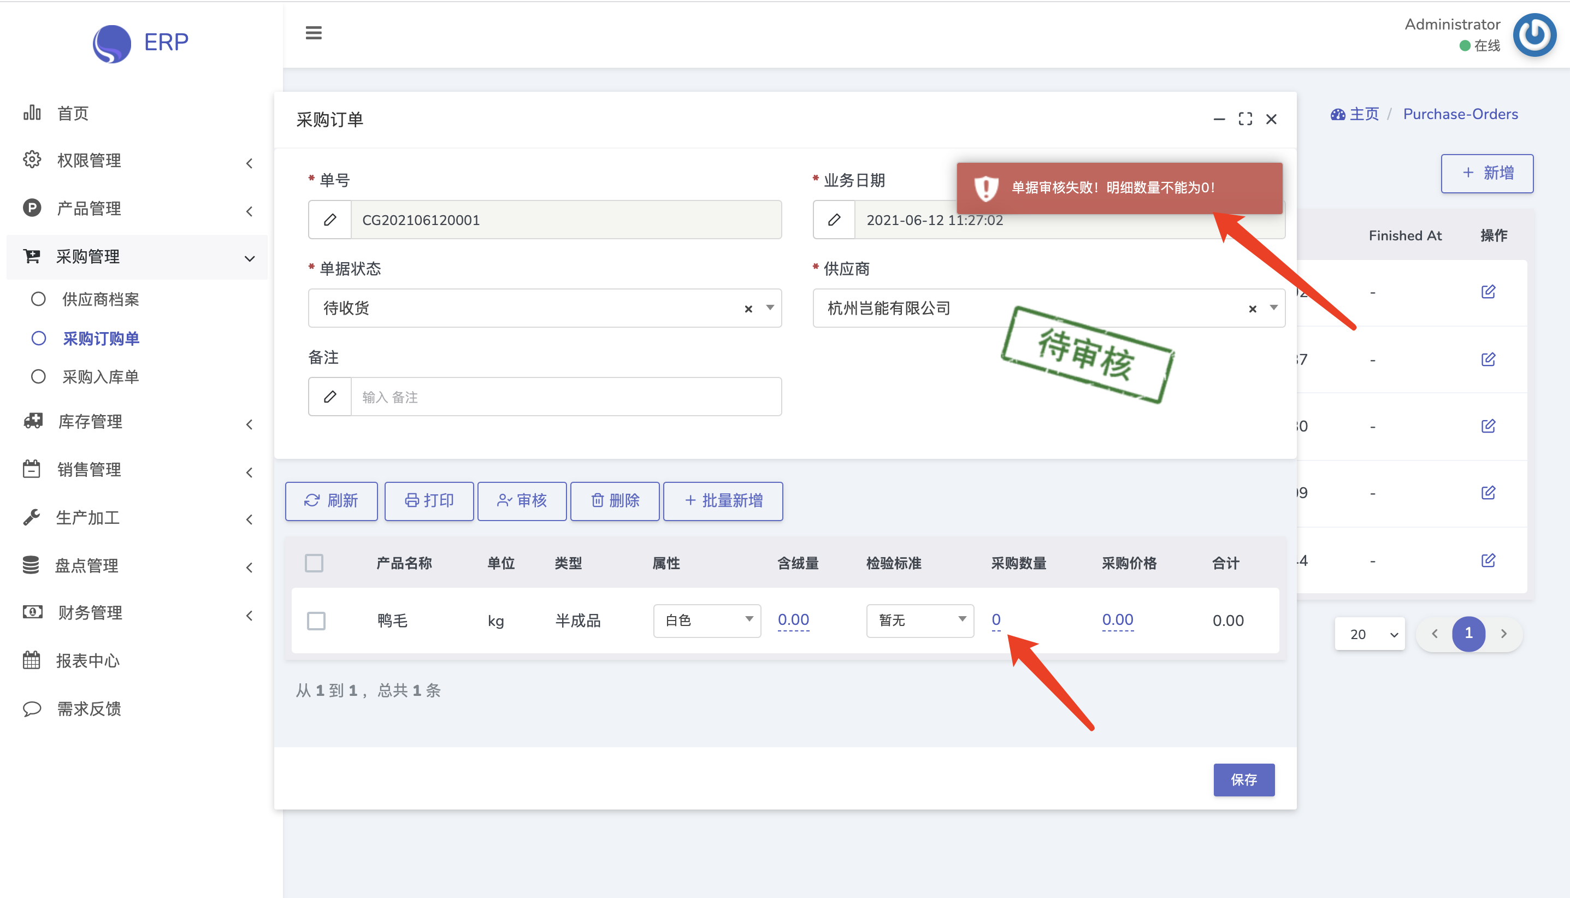The width and height of the screenshot is (1570, 898).
Task: Select the 采购入库单 radio item
Action: point(38,377)
